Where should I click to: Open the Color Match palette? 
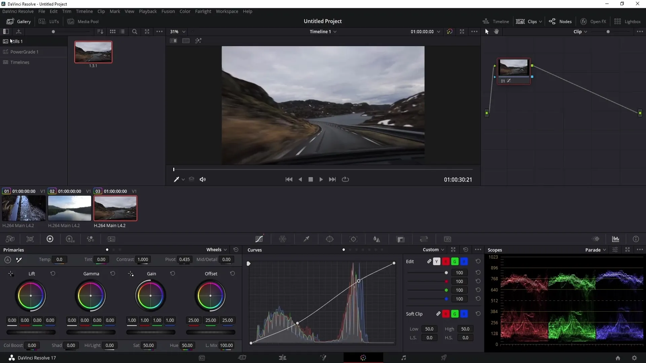tap(30, 239)
